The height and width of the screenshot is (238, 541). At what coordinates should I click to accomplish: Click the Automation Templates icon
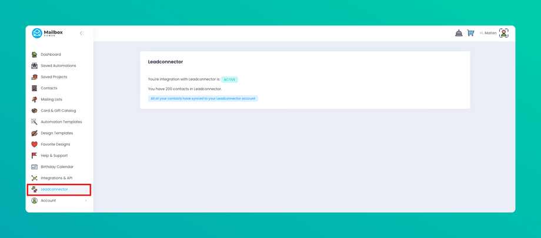tap(34, 122)
